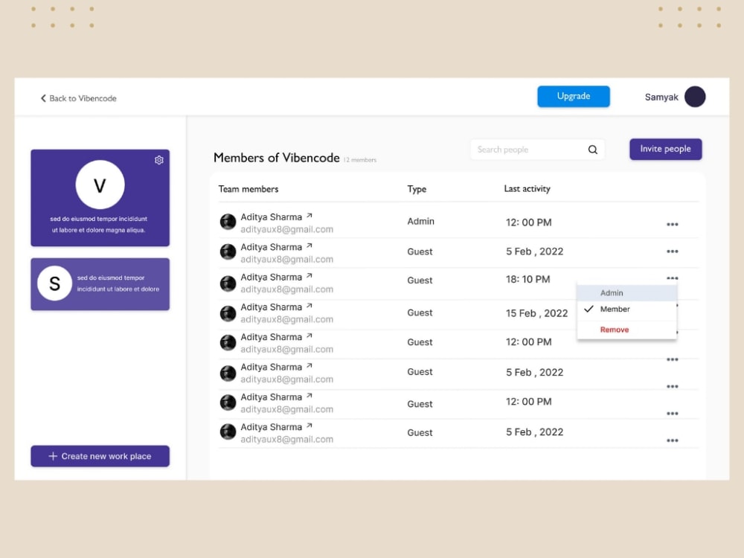
Task: Go back via Back to Vibencode link
Action: click(79, 98)
